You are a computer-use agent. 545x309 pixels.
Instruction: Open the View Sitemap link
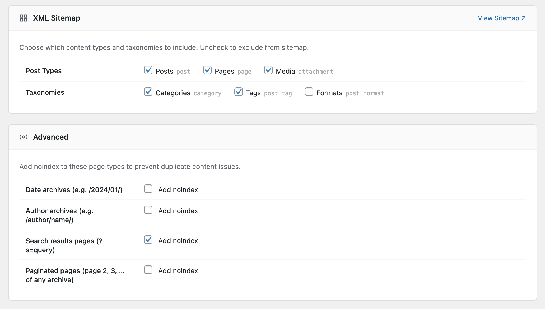click(502, 18)
